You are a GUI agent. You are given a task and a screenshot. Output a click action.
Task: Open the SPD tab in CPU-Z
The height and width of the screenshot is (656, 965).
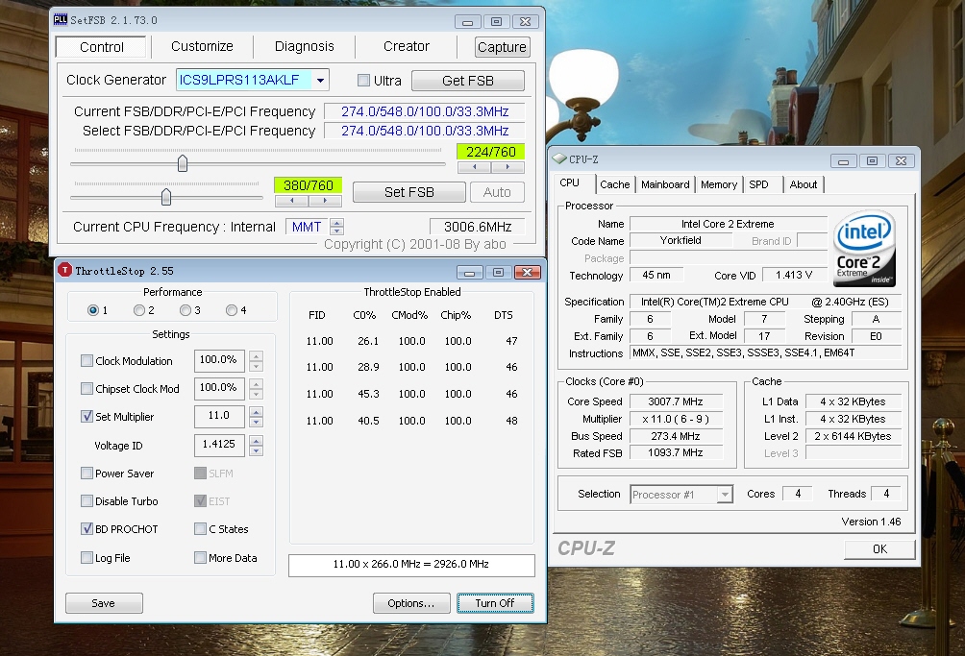(x=758, y=184)
